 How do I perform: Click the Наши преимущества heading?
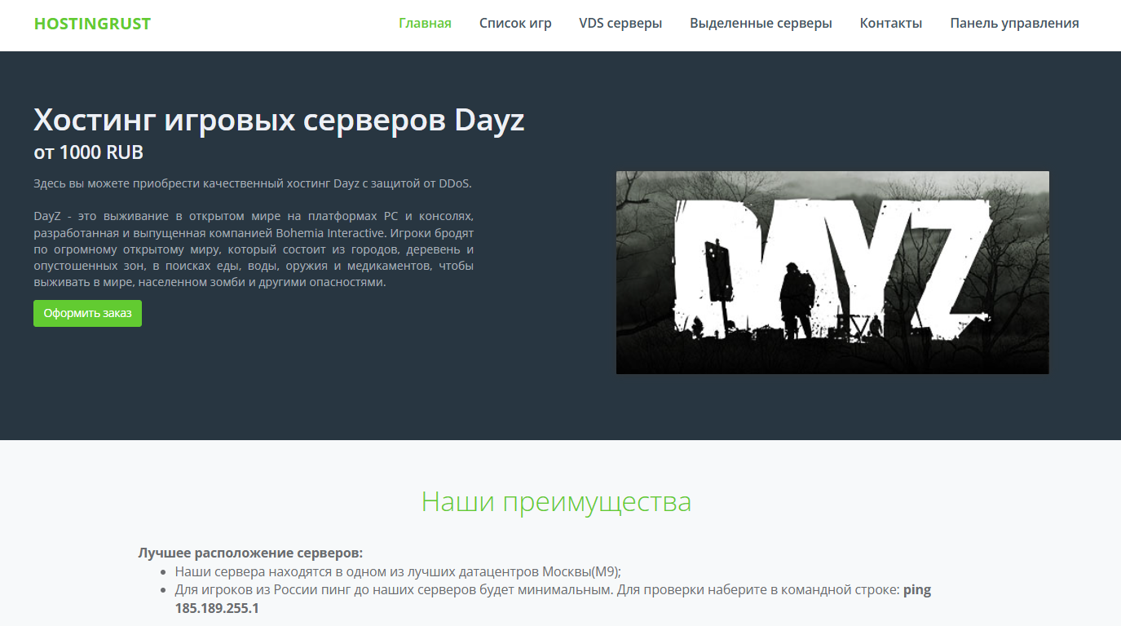pyautogui.click(x=556, y=501)
